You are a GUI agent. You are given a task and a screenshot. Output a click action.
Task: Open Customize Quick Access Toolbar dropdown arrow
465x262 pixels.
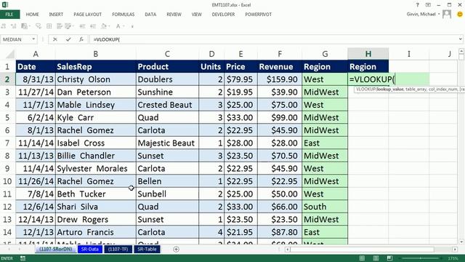tap(132, 26)
